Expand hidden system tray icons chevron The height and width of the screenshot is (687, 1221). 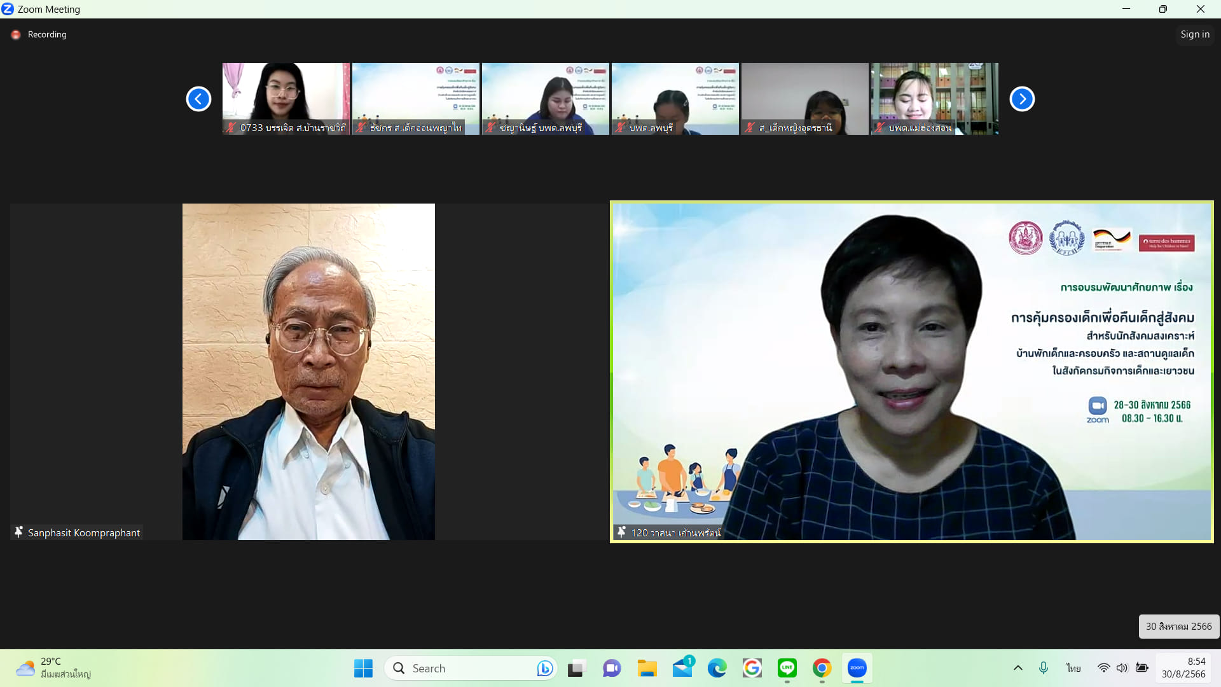click(x=1018, y=668)
